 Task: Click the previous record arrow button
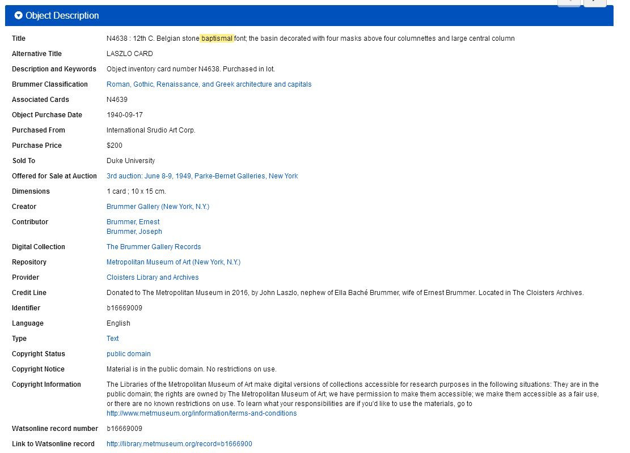569,2
